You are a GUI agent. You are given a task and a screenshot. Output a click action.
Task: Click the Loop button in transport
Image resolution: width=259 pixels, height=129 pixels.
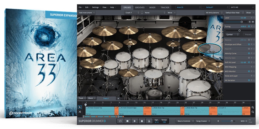click(x=120, y=121)
